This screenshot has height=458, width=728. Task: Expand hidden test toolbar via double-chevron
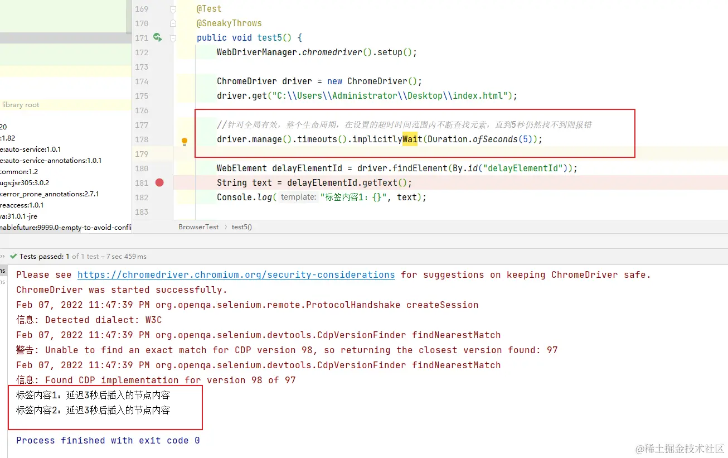coord(2,257)
